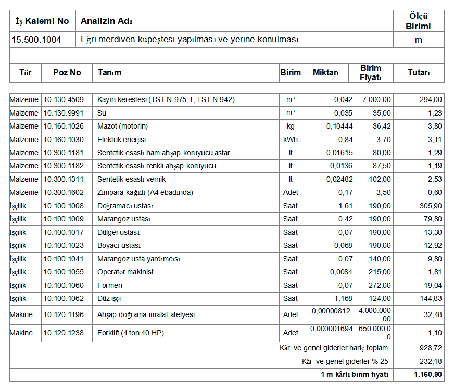Click the 'Elektrik enerjisi' row description
Viewport: 454px width, 391px height.
[122, 140]
